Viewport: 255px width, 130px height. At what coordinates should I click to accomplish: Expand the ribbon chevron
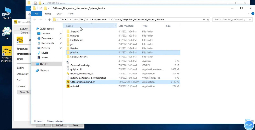[x=249, y=14]
